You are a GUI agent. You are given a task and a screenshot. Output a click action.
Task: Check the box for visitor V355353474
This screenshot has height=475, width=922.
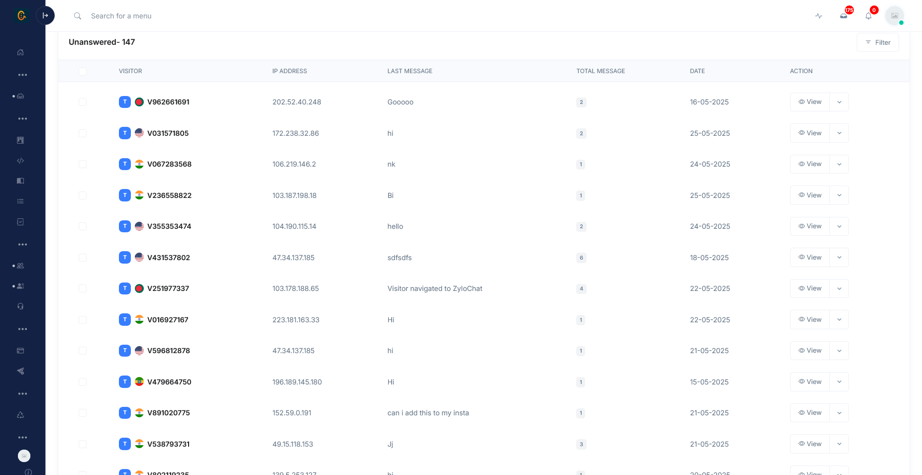(83, 226)
